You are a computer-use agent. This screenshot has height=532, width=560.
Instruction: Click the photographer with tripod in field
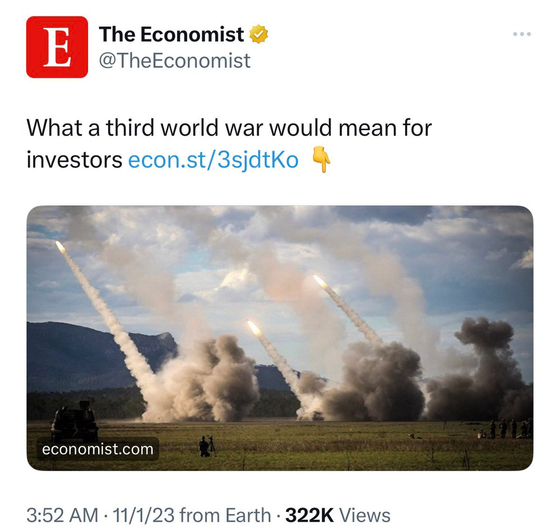pos(206,446)
